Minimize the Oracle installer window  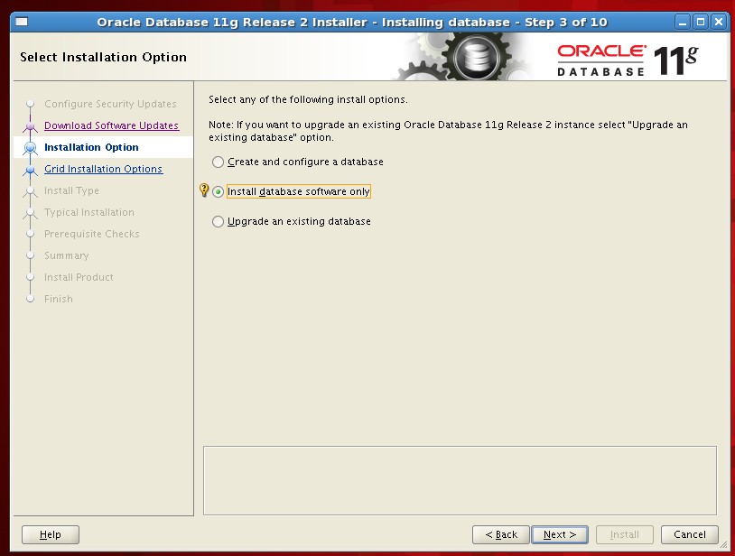[x=683, y=22]
